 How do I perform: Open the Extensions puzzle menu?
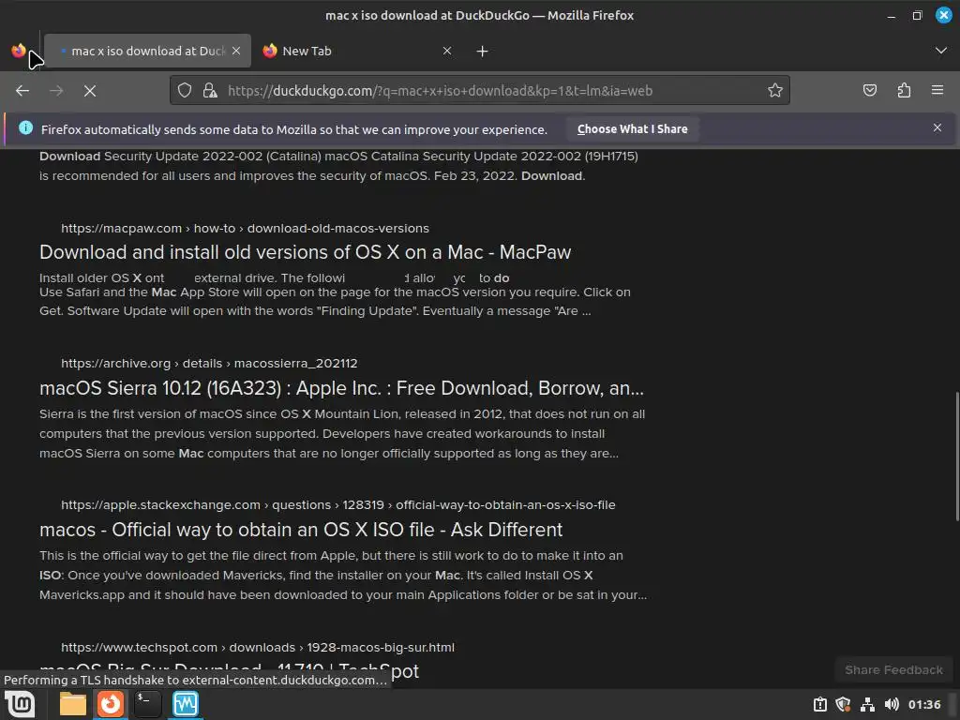(x=904, y=91)
